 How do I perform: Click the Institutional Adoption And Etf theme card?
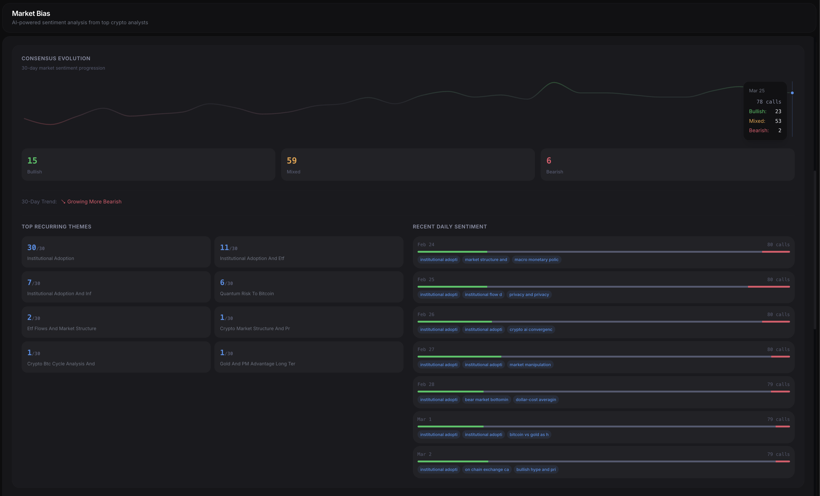pyautogui.click(x=309, y=252)
